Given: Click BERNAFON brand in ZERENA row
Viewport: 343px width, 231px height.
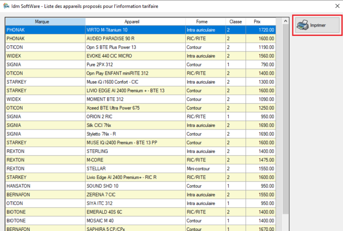Looking at the screenshot, I should (x=45, y=195).
